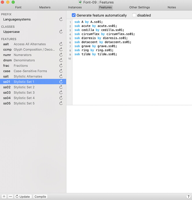
Task: Click code line 'sub grave by grave.ss01;'
Action: coord(96,46)
